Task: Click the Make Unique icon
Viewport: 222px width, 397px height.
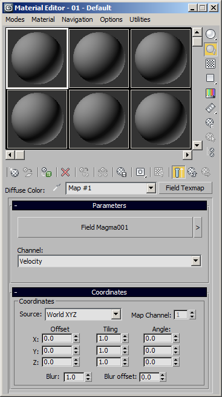Action: tap(103, 172)
